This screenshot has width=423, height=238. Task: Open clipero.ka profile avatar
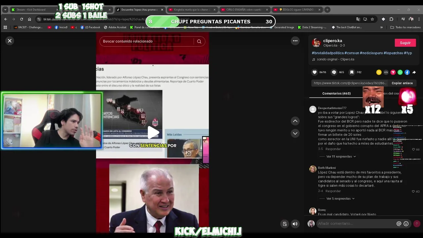click(317, 43)
